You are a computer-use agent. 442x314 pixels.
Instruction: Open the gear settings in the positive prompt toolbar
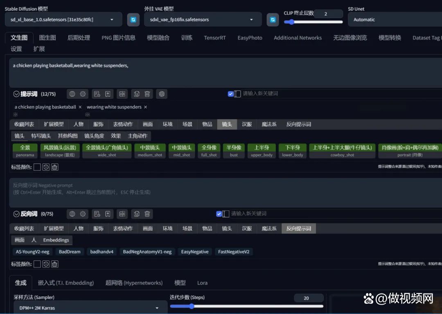tap(83, 94)
